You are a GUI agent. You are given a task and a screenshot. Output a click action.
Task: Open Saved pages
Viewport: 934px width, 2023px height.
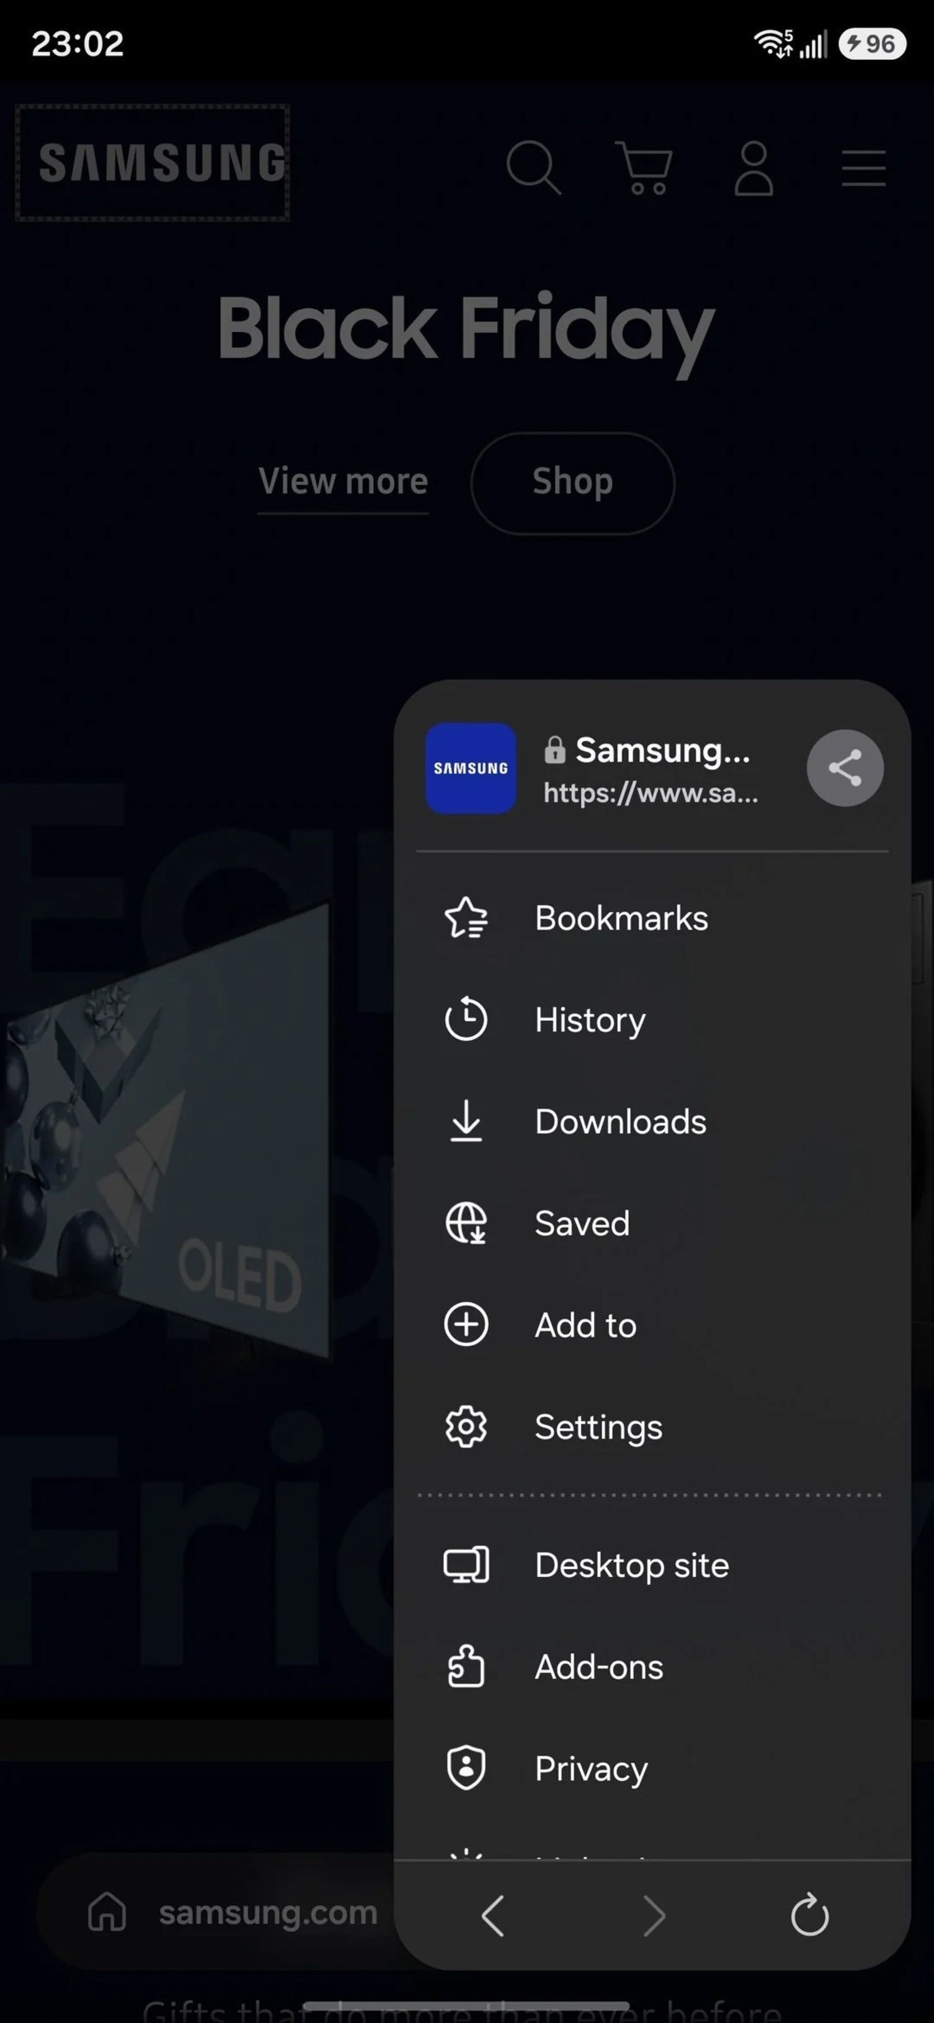pos(581,1223)
